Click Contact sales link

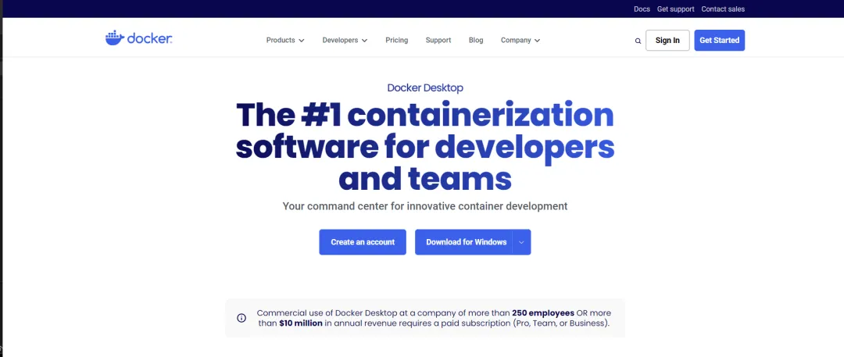coord(723,9)
